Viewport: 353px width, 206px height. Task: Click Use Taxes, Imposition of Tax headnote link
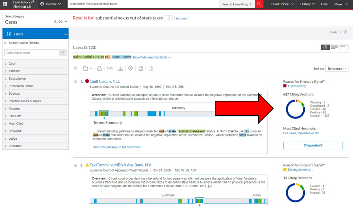(x=301, y=133)
